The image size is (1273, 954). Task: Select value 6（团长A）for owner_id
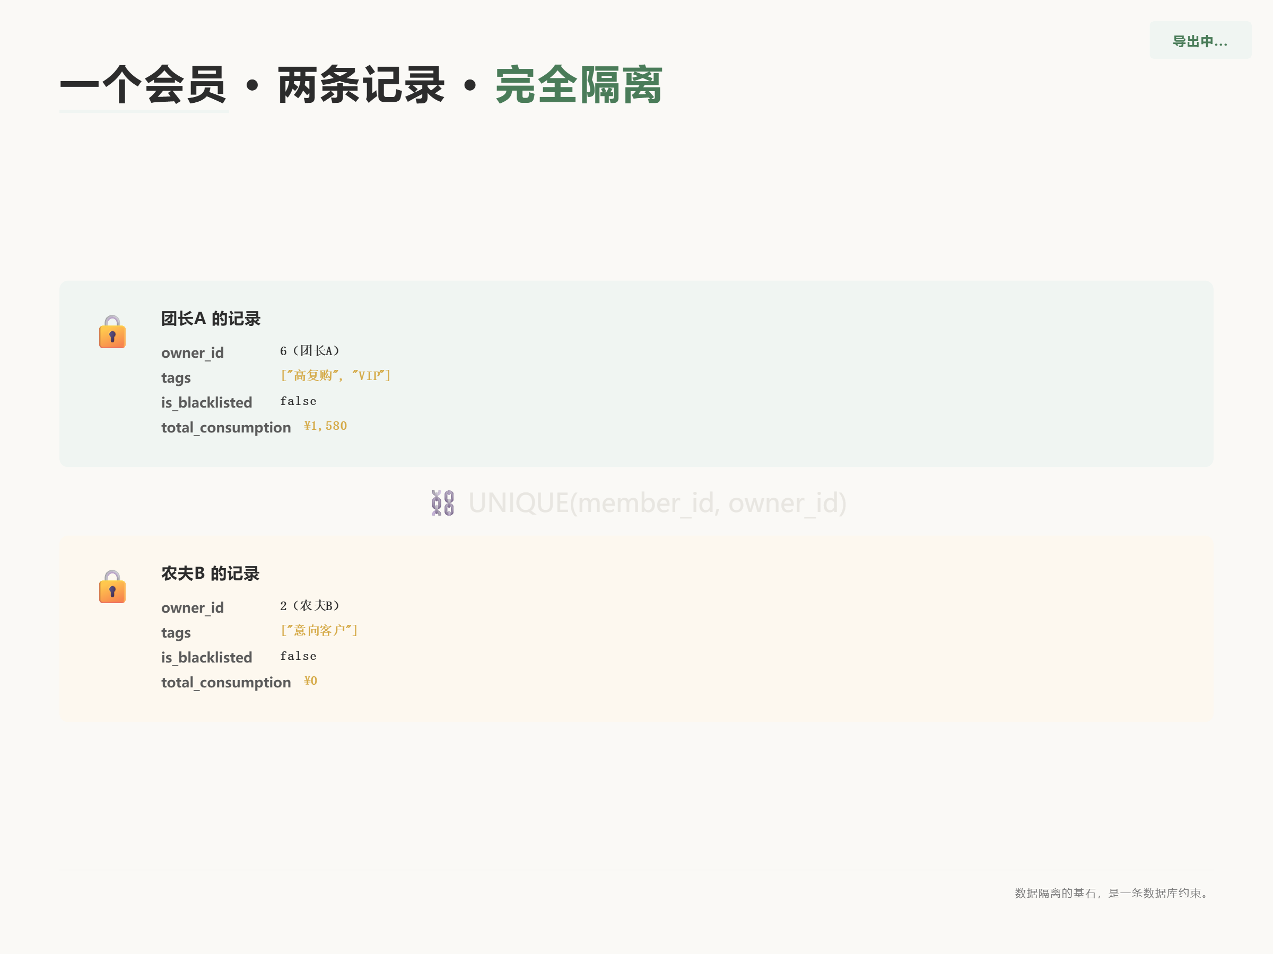(310, 351)
